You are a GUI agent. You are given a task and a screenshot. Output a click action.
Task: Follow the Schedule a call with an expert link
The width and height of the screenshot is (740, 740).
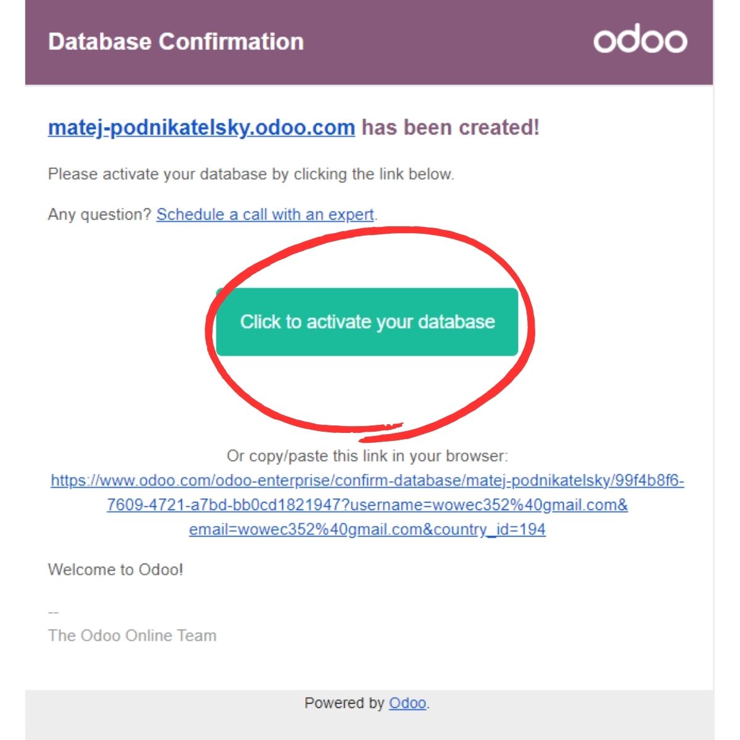tap(265, 215)
